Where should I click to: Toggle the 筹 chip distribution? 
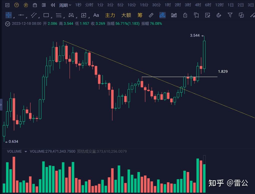pyautogui.click(x=140, y=15)
